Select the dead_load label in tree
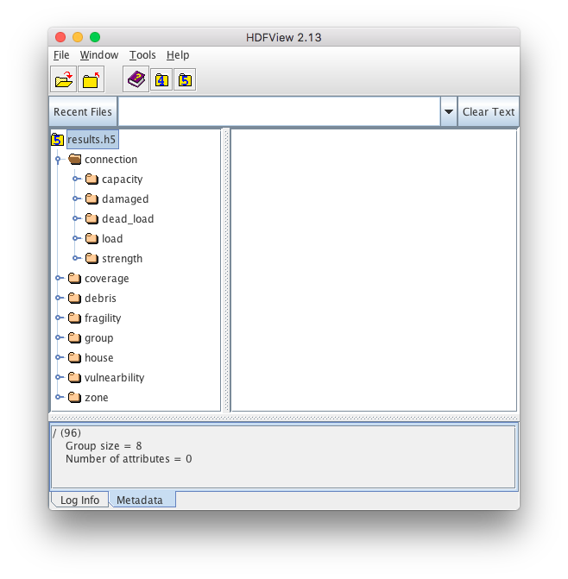The image size is (568, 579). point(128,219)
